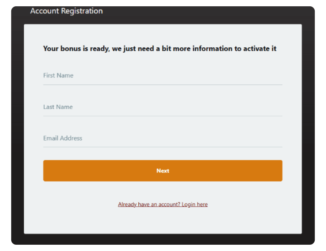The image size is (326, 251).
Task: Click the First Name input field
Action: click(163, 76)
